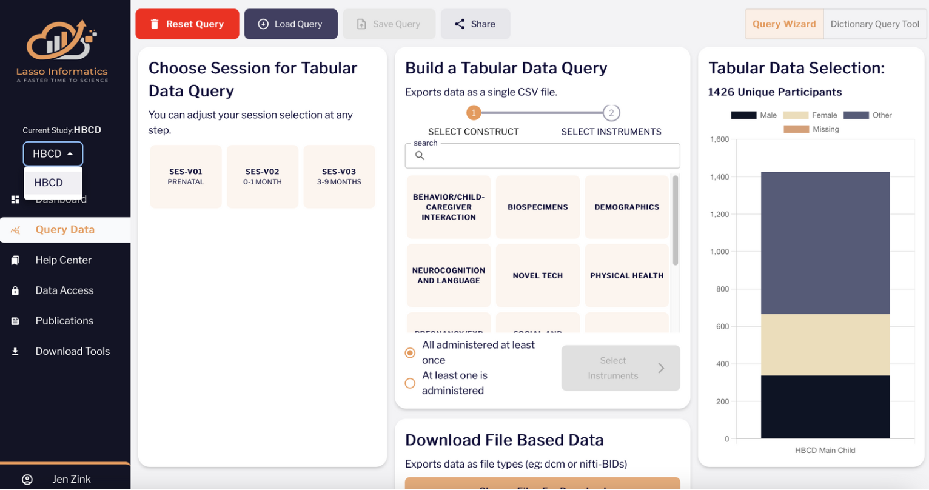Click the Query Data chart icon
The width and height of the screenshot is (929, 490).
pyautogui.click(x=16, y=230)
